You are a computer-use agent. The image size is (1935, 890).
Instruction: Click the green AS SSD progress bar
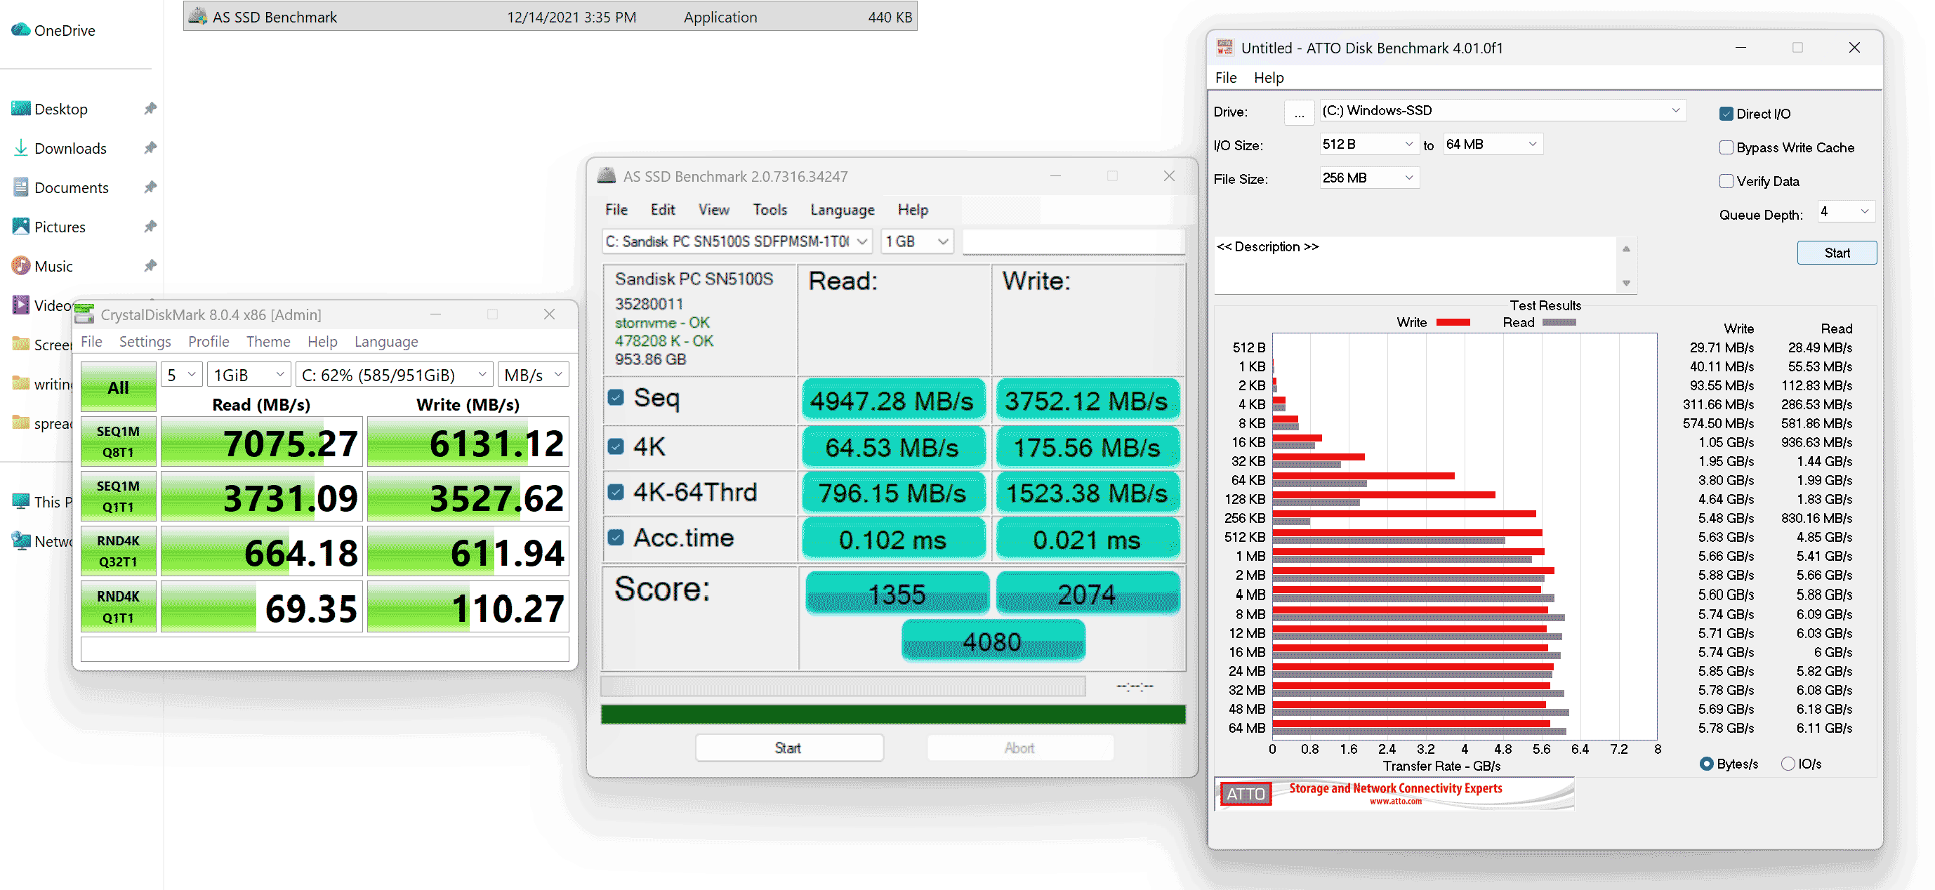pyautogui.click(x=893, y=715)
